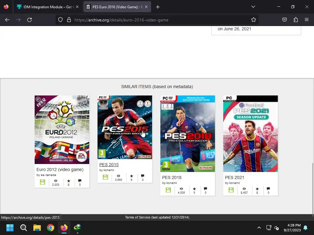Open the PES 2021 cover thumbnail
This screenshot has width=314, height=235.
[251, 134]
